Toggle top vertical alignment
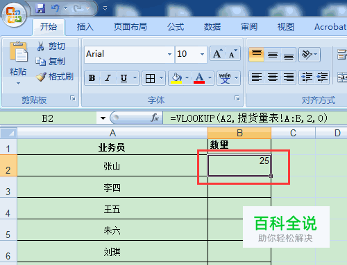347x265 pixels. click(257, 55)
